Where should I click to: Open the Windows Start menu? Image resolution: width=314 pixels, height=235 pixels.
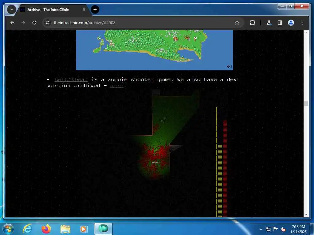[x=8, y=229]
